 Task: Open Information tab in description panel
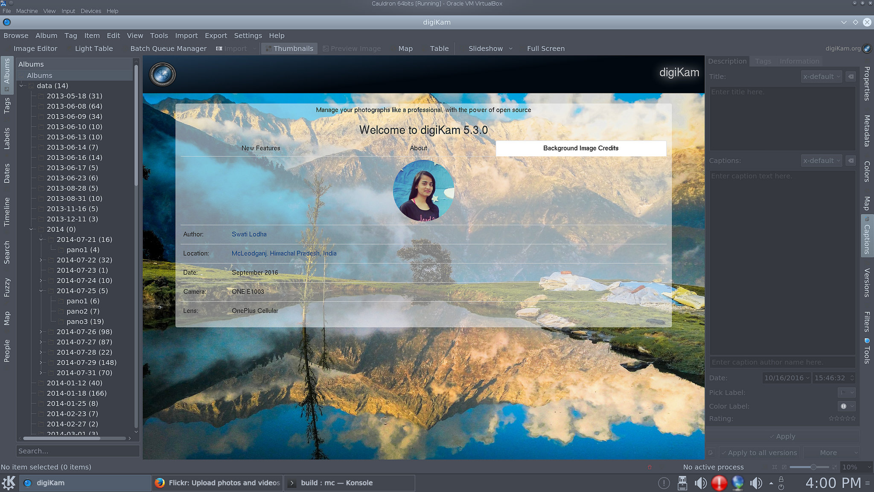[x=799, y=61]
